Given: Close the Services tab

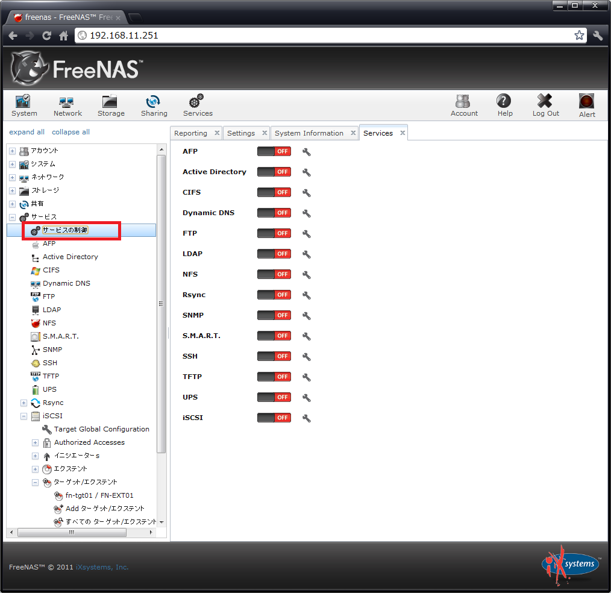Looking at the screenshot, I should [x=403, y=133].
